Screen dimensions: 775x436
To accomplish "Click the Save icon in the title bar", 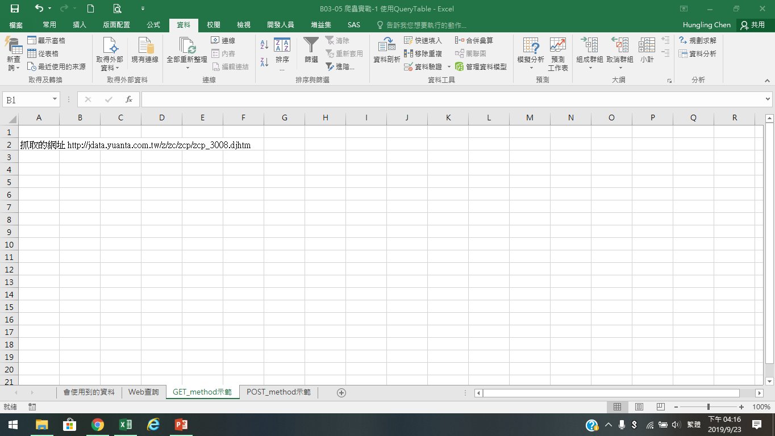I will point(15,9).
